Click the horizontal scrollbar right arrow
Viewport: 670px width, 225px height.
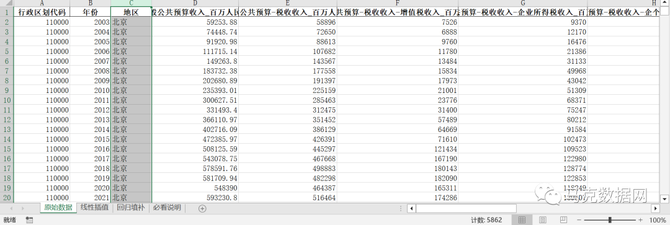(x=656, y=208)
